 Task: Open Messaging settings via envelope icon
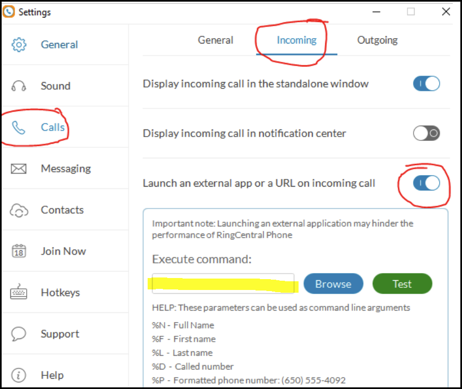pyautogui.click(x=19, y=168)
